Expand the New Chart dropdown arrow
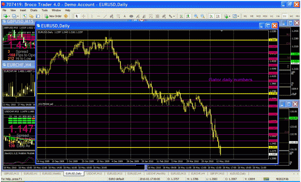Screen dimensions: 301x182 9,16
